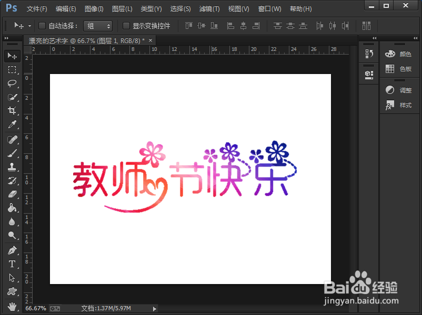Switch to the Hand tool
422x315 pixels.
pos(12,305)
